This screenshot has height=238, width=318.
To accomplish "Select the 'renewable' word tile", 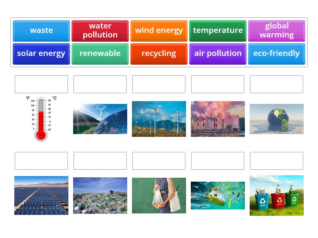I will point(100,54).
